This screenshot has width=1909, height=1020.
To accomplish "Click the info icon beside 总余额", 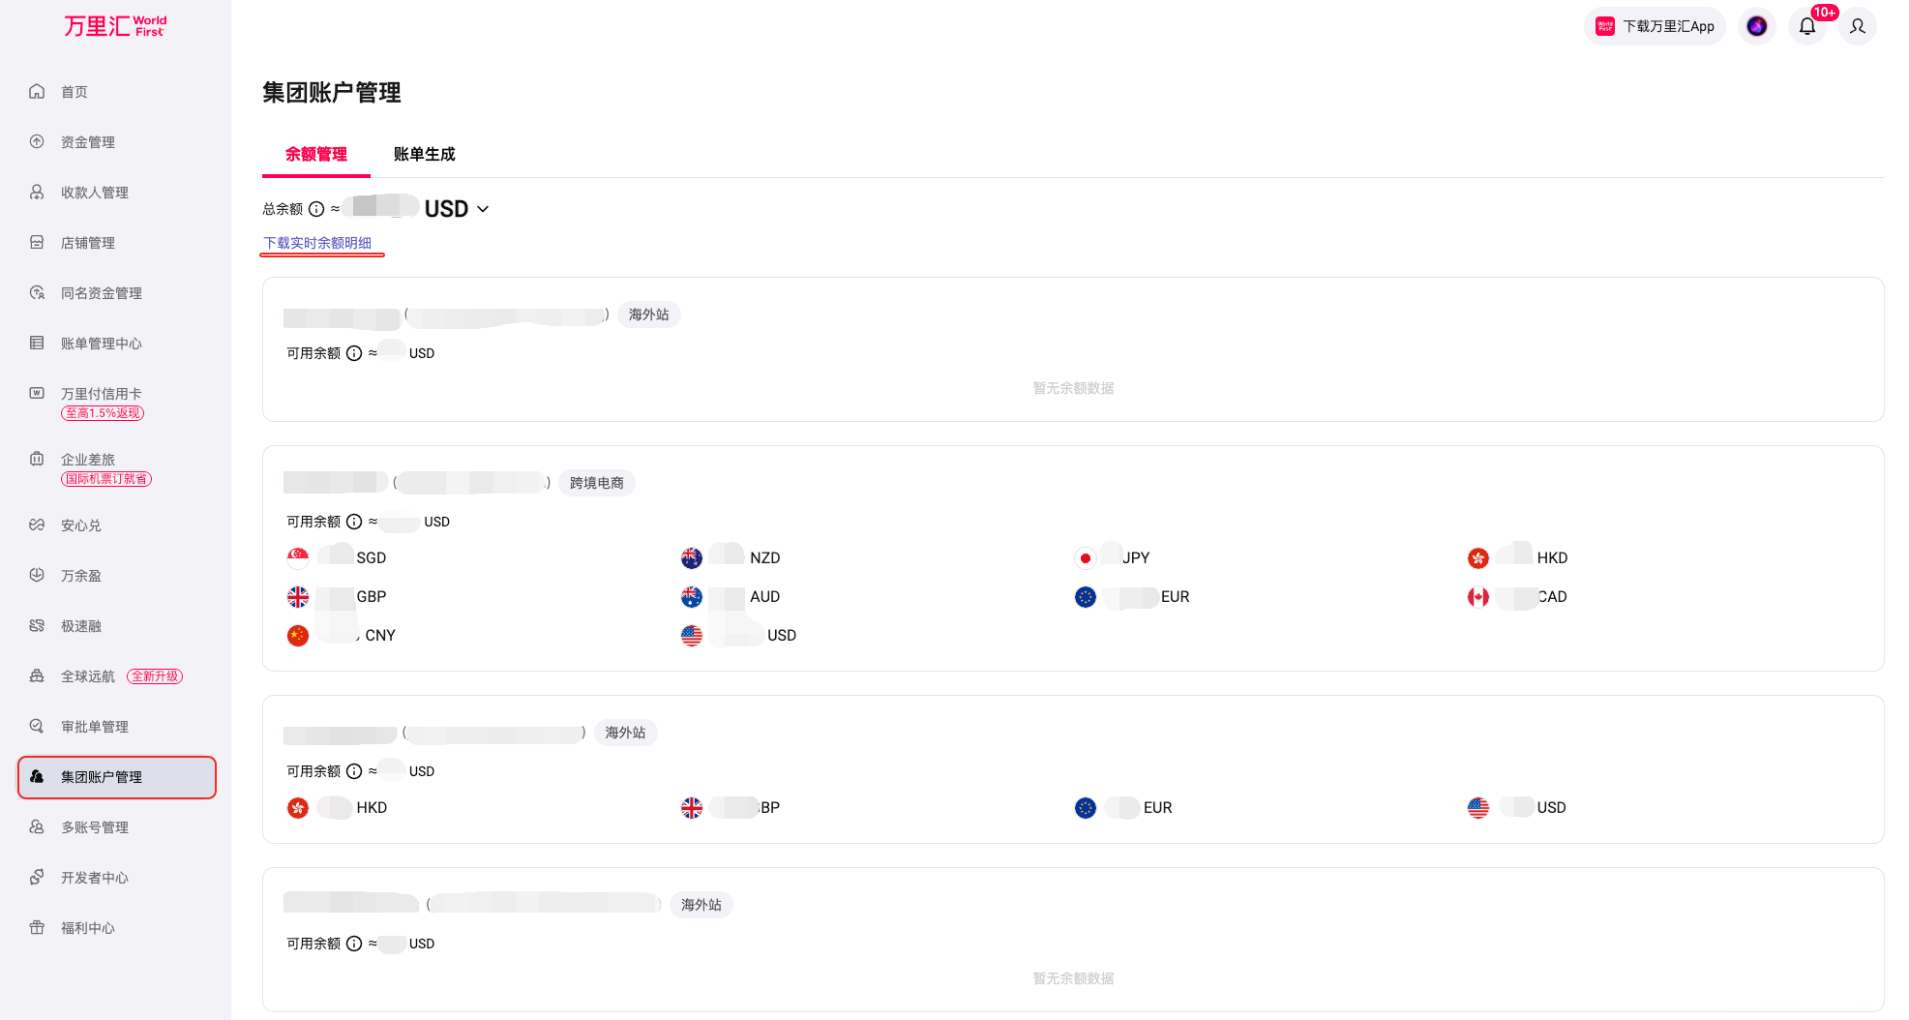I will coord(316,209).
